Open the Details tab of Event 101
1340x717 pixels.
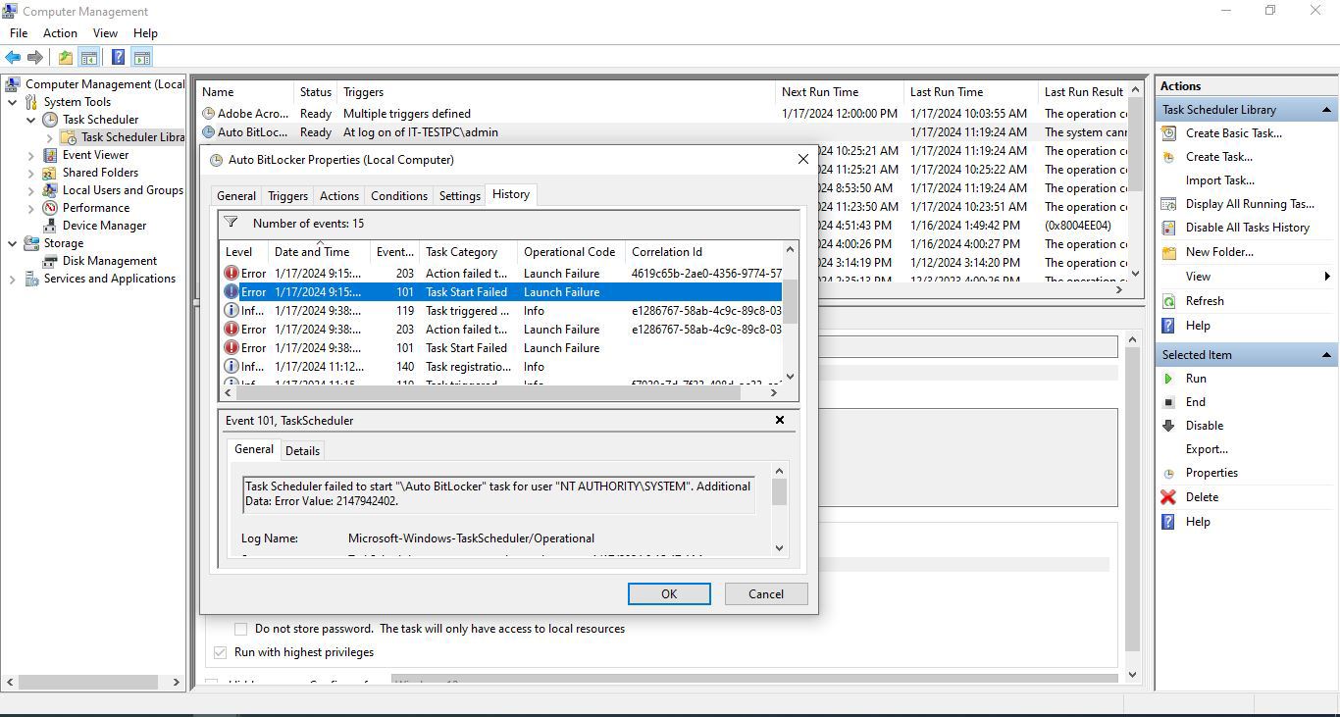[302, 451]
